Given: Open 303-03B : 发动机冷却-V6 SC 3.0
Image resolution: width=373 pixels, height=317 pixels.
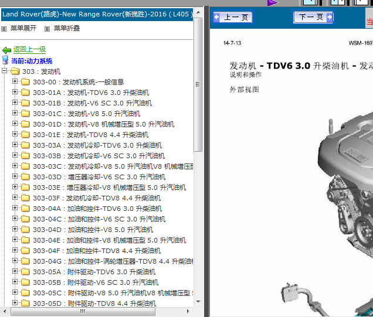Looking at the screenshot, I should pos(99,156).
